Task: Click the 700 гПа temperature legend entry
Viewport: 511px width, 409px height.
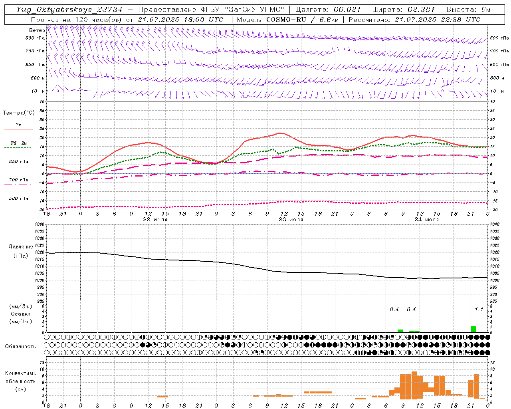Action: pyautogui.click(x=19, y=180)
